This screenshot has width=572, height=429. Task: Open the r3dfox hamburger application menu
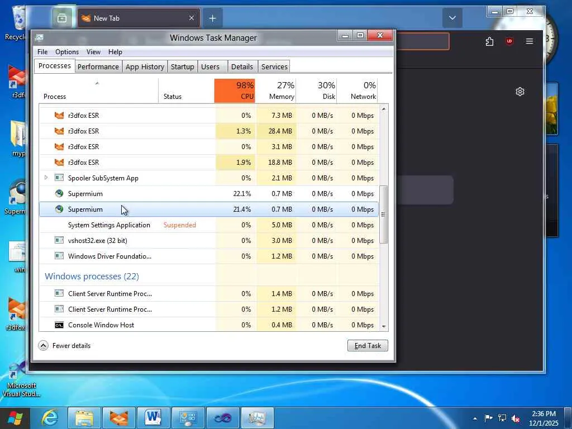point(530,41)
